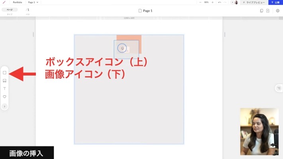Select the image tool in left toolbar

pyautogui.click(x=4, y=81)
